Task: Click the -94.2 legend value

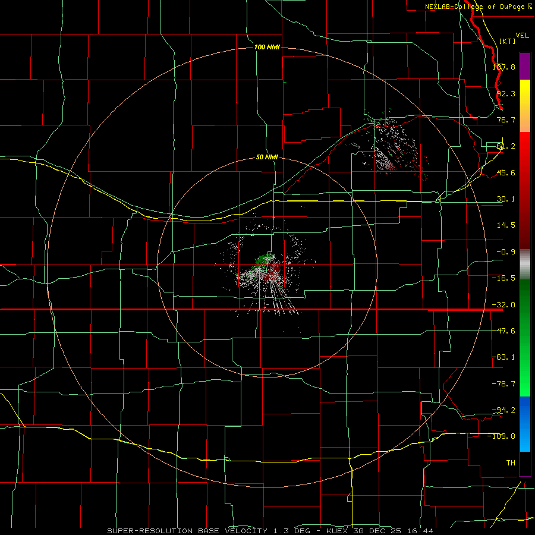Action: pyautogui.click(x=503, y=410)
